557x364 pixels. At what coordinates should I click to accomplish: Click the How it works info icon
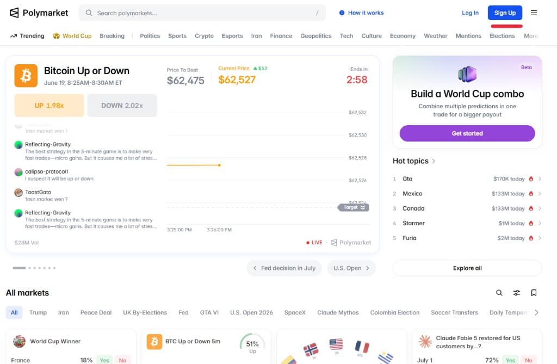[x=342, y=13]
